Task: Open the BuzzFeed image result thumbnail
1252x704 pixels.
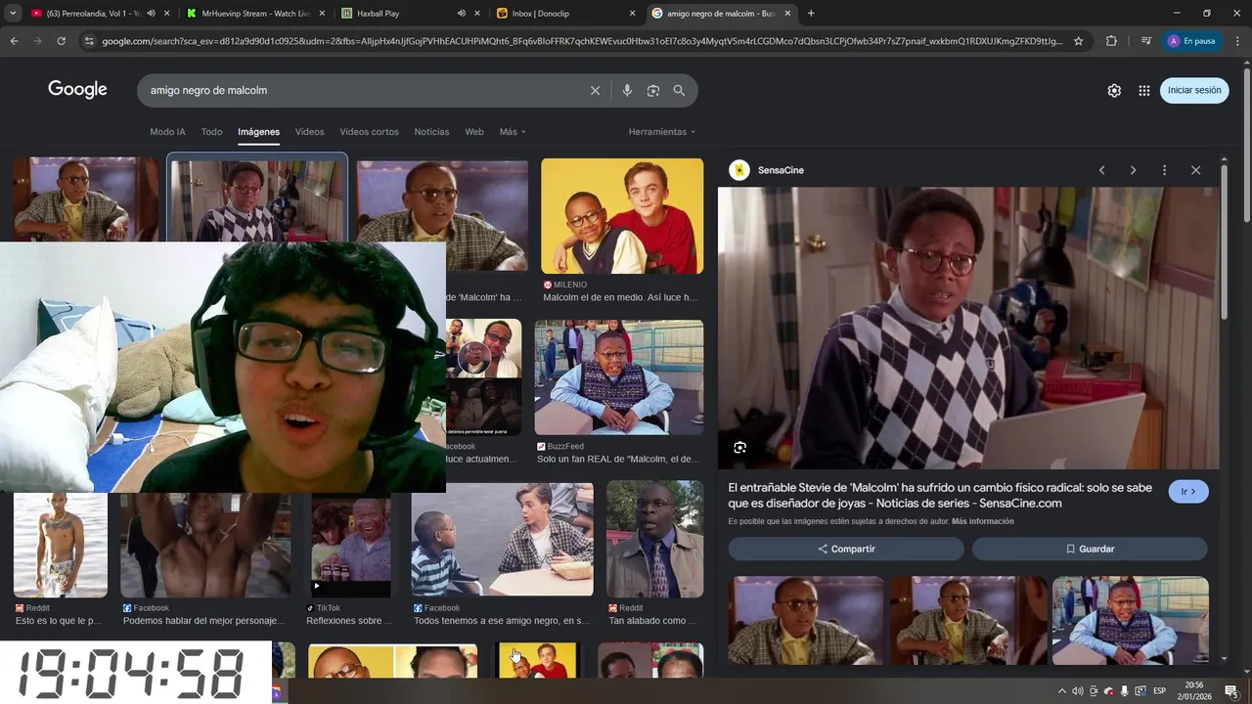Action: click(619, 377)
